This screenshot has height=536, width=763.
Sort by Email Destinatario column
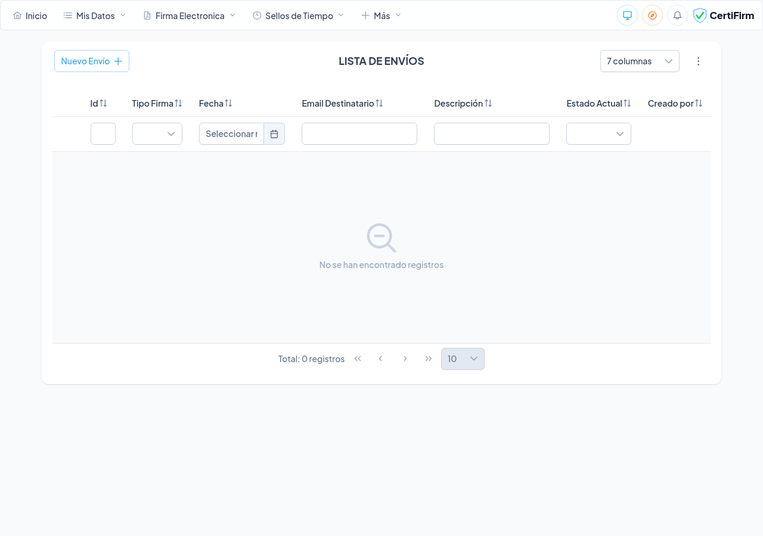(x=379, y=104)
